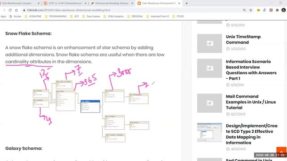This screenshot has height=161, width=287.
Task: Open the STUDY bookmarks folder
Action: (178, 16)
